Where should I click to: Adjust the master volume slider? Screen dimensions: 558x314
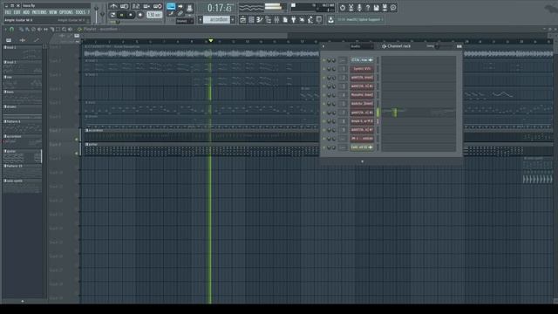(x=96, y=14)
